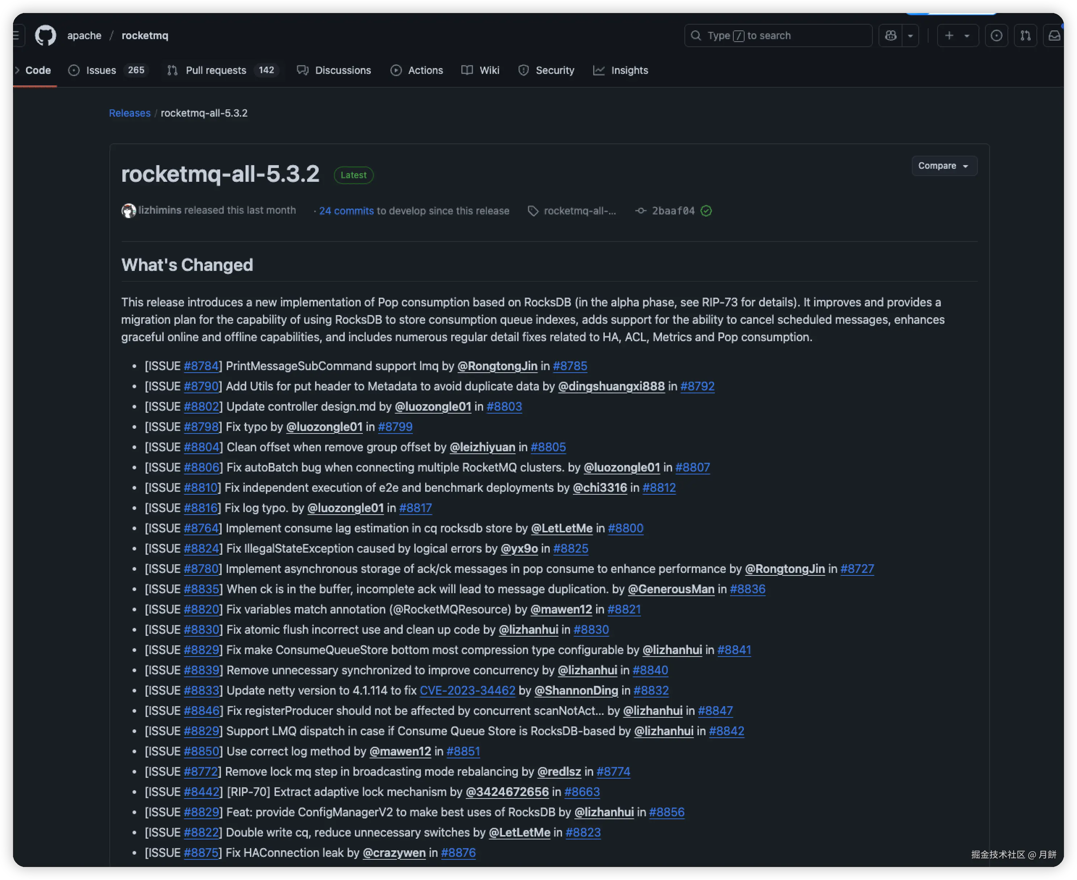Click the Releases breadcrumb link
The width and height of the screenshot is (1077, 880).
point(130,113)
